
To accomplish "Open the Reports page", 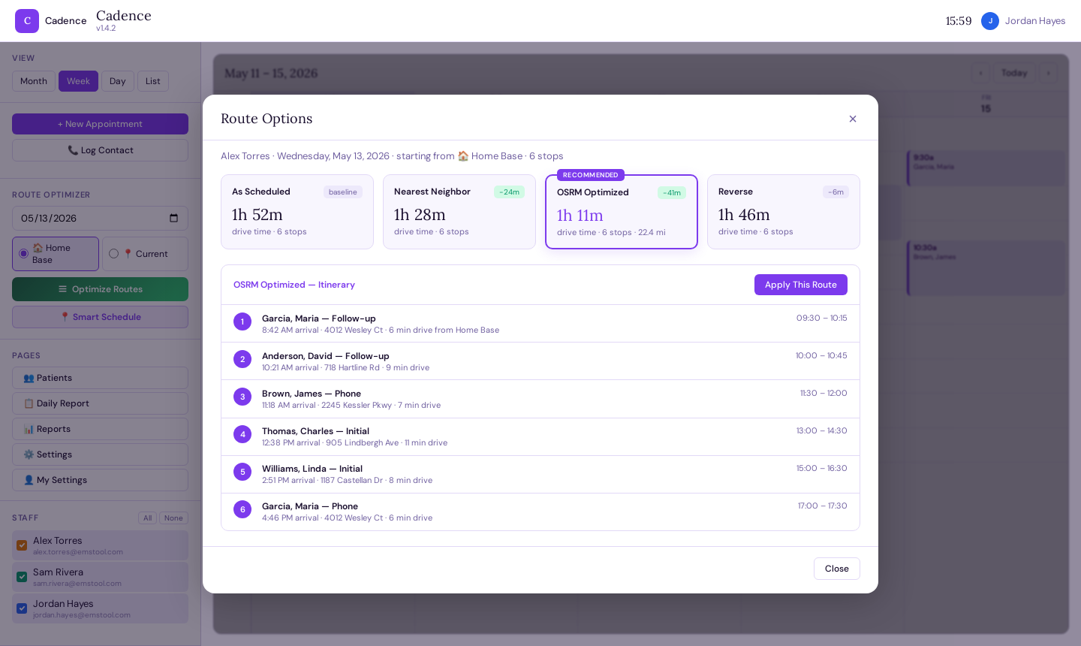I will 100,429.
